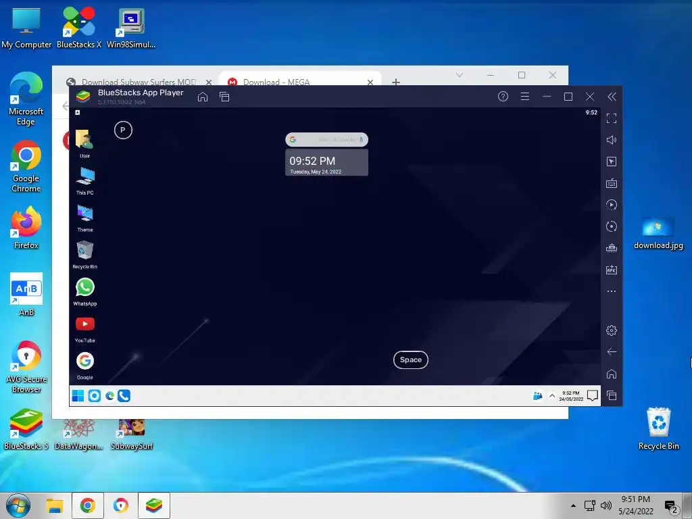Screen dimensions: 692x519
Task: Open the memory trim icon in sidebar
Action: [x=611, y=248]
